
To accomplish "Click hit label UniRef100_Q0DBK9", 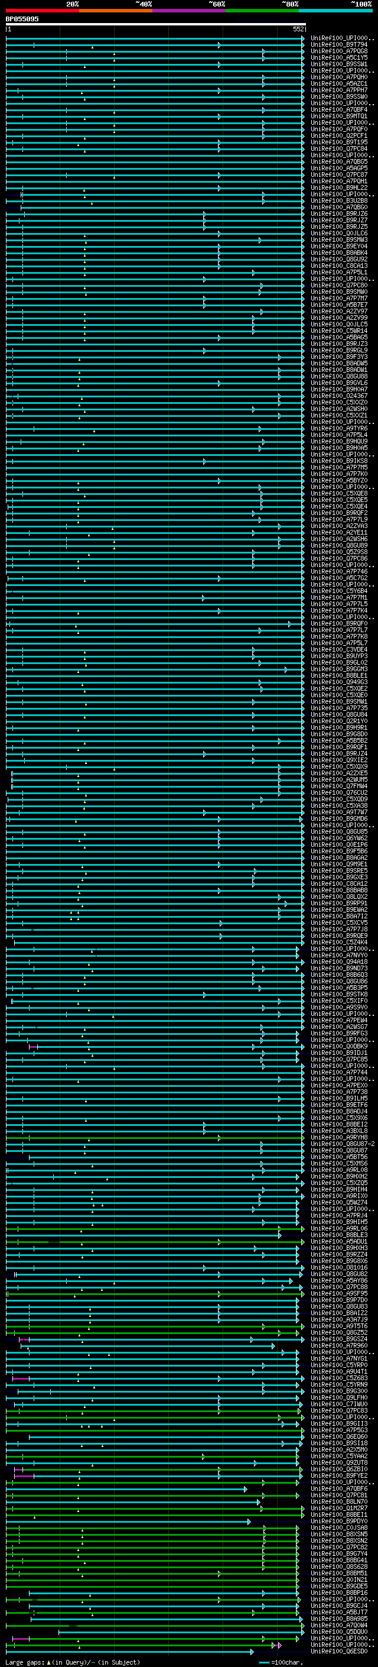I will [339, 1047].
